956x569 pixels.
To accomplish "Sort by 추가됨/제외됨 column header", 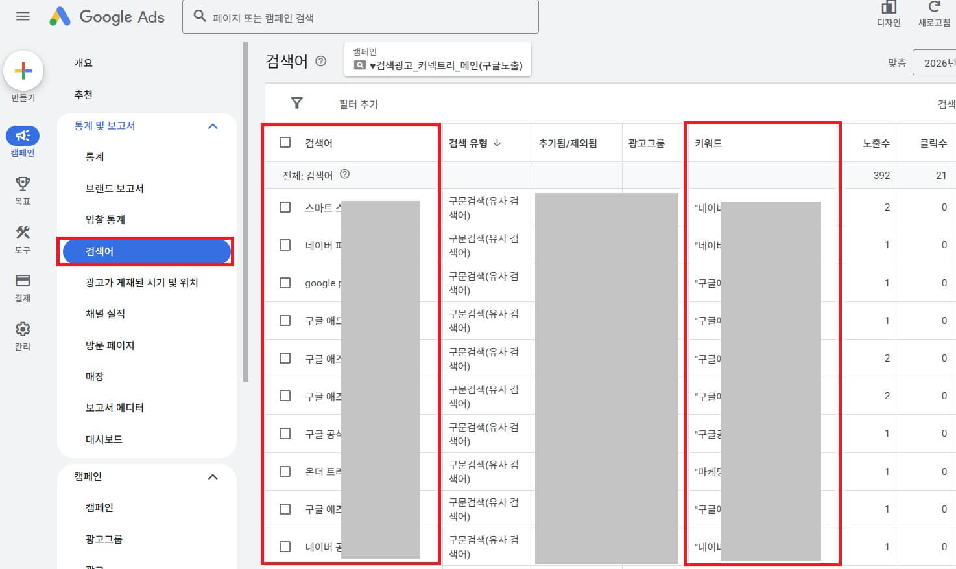I will (568, 143).
